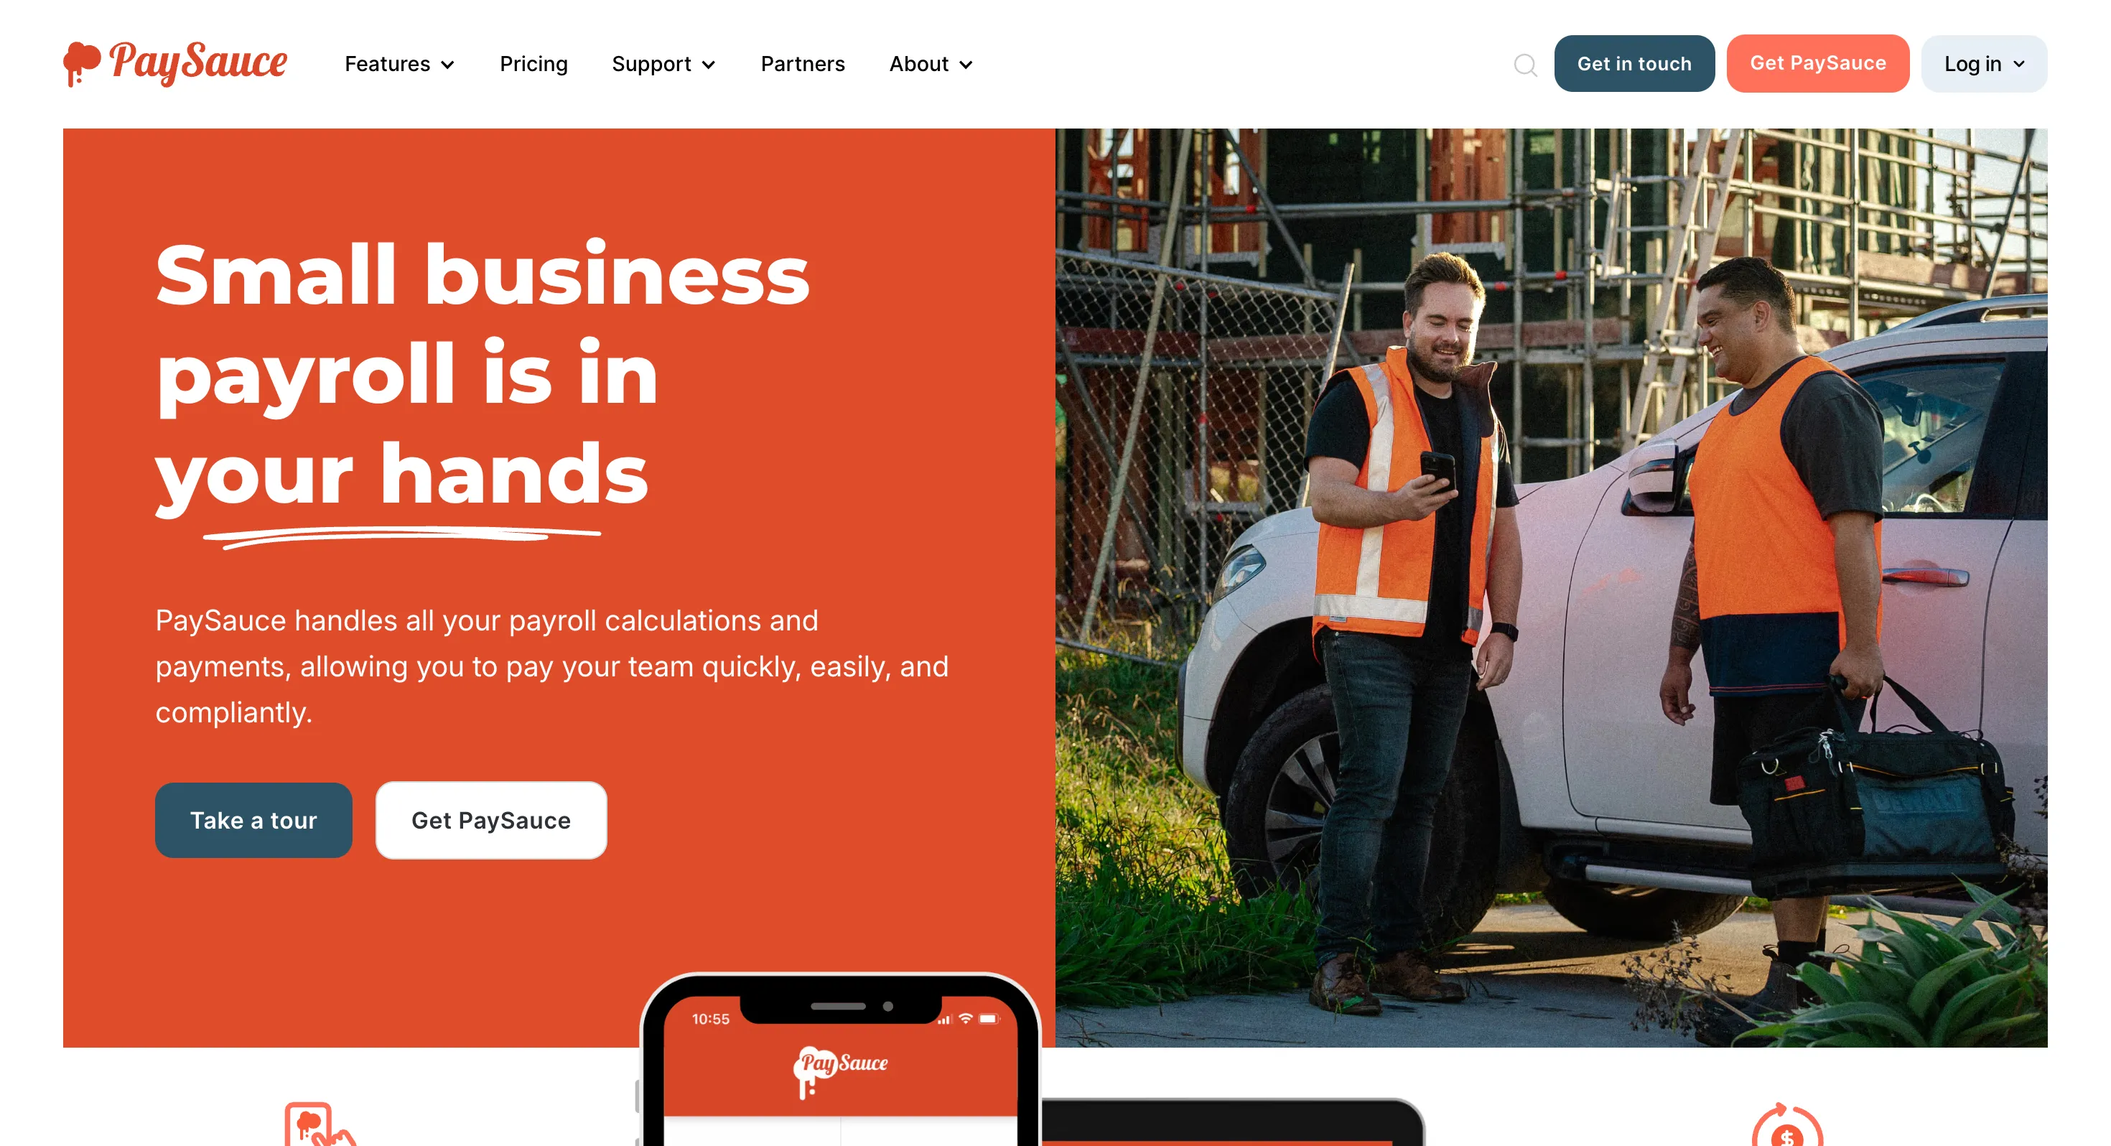Screen dimensions: 2111x1146
Task: Click the construction workers hero photo
Action: click(1550, 587)
